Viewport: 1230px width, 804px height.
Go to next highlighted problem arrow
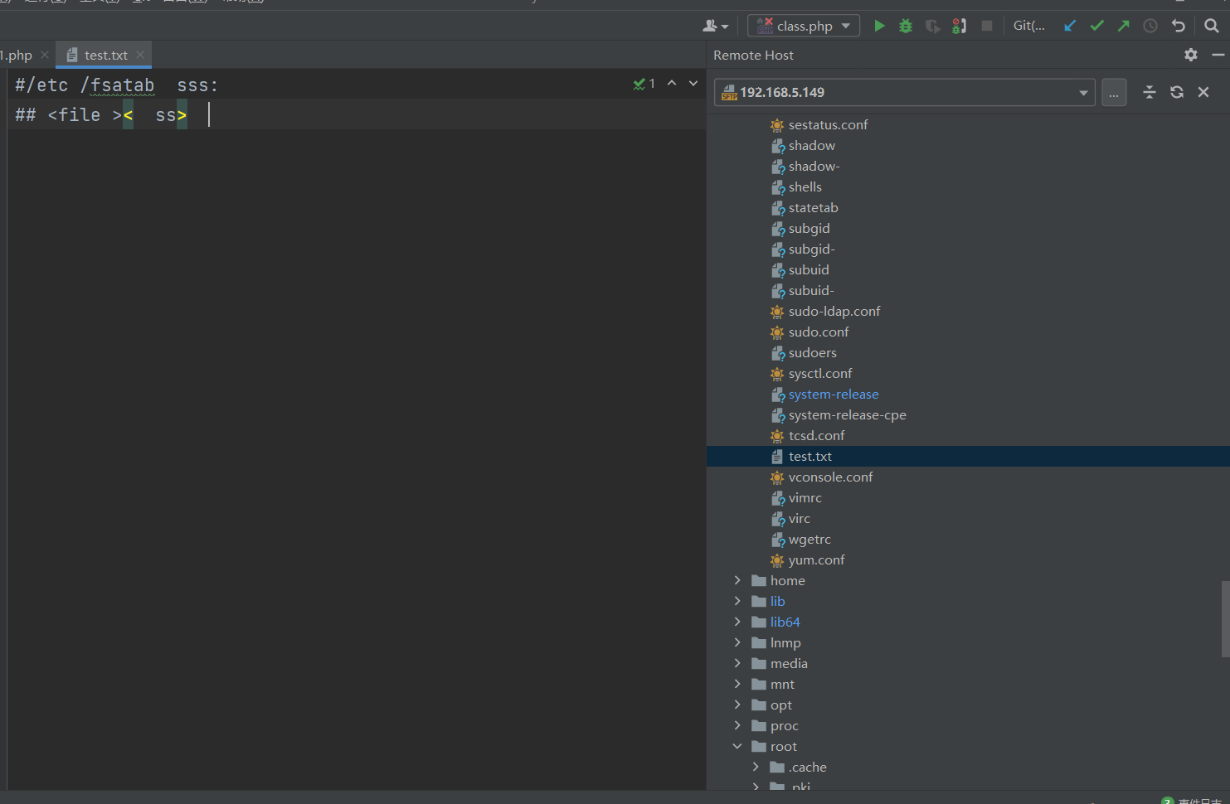693,84
